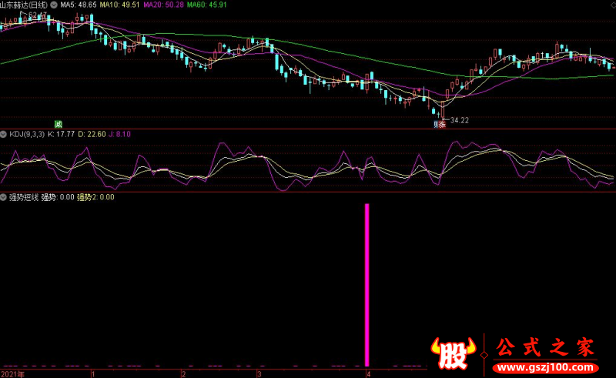Viewport: 616px width, 378px height.
Task: Select month 4 marker on time axis
Action: (369, 374)
